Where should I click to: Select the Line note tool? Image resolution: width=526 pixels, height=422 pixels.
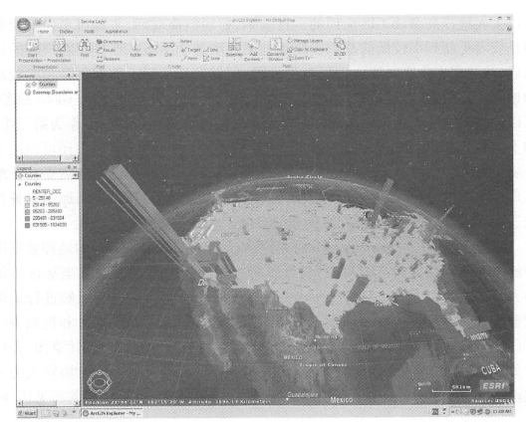pyautogui.click(x=210, y=50)
